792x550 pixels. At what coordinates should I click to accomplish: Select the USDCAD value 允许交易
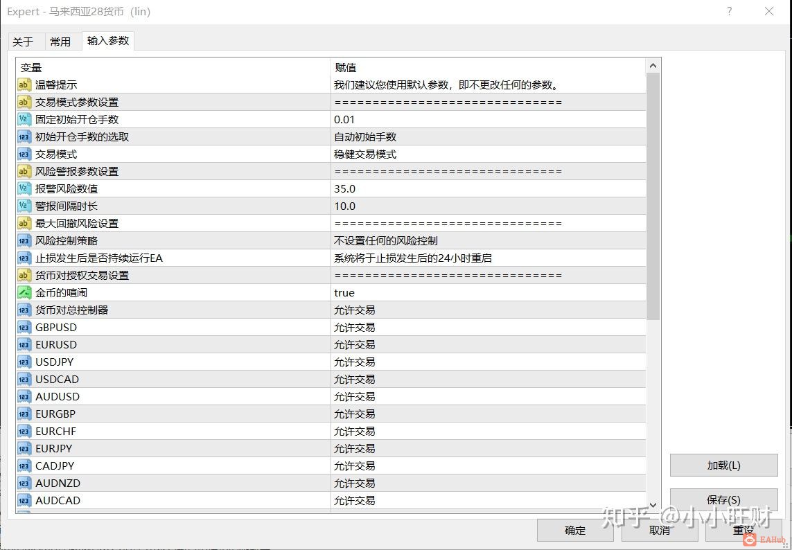[355, 380]
